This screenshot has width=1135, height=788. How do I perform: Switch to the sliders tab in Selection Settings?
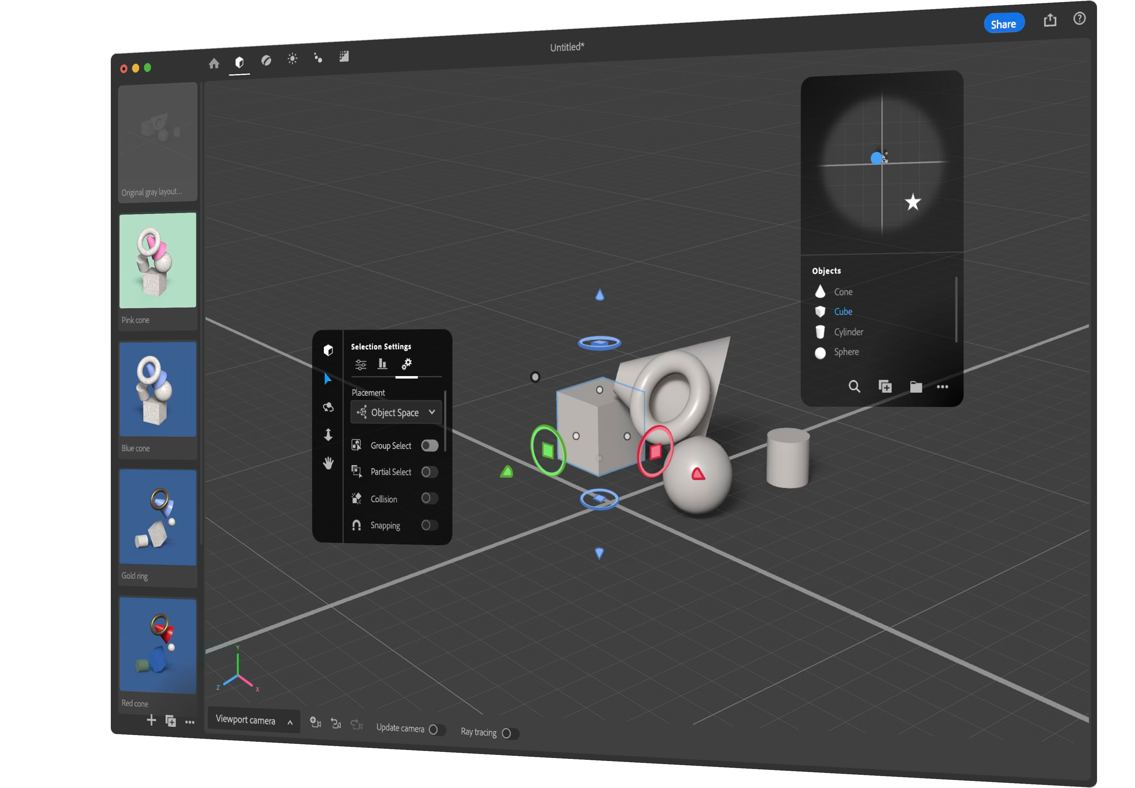point(361,365)
